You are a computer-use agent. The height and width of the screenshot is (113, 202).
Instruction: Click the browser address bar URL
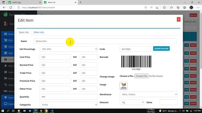[38, 8]
